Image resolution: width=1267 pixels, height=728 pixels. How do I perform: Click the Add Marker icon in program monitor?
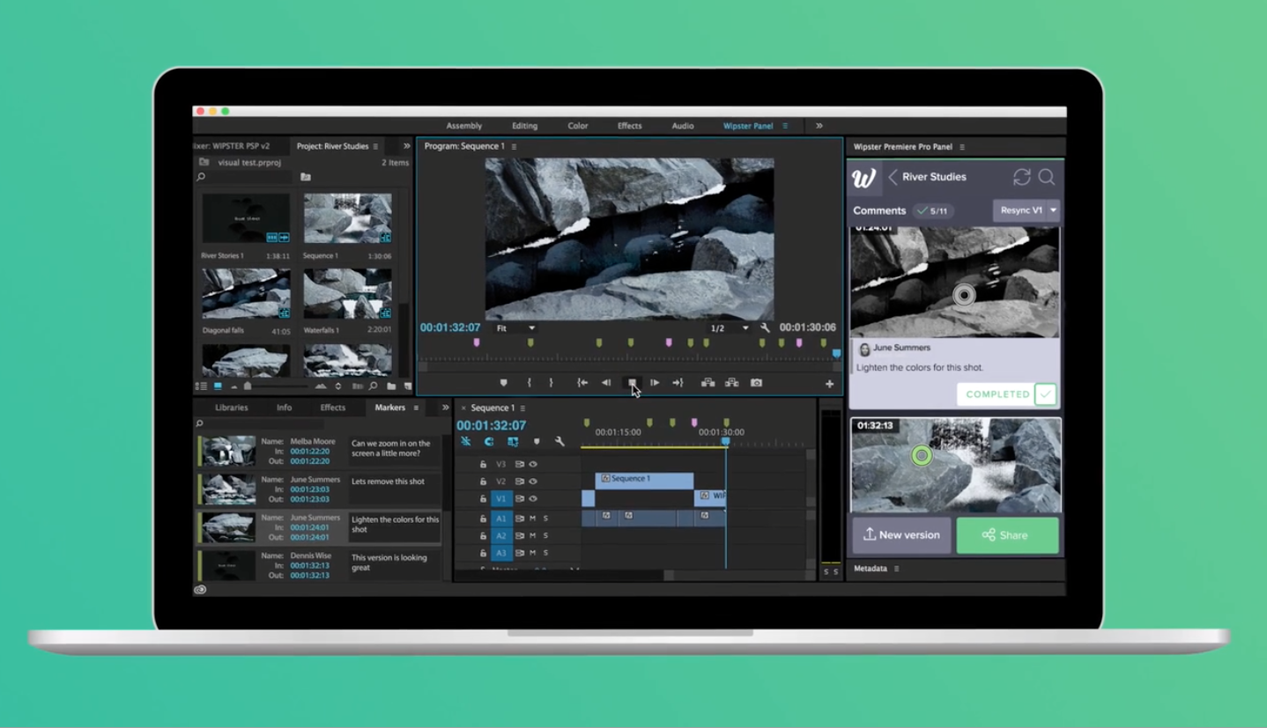click(504, 382)
